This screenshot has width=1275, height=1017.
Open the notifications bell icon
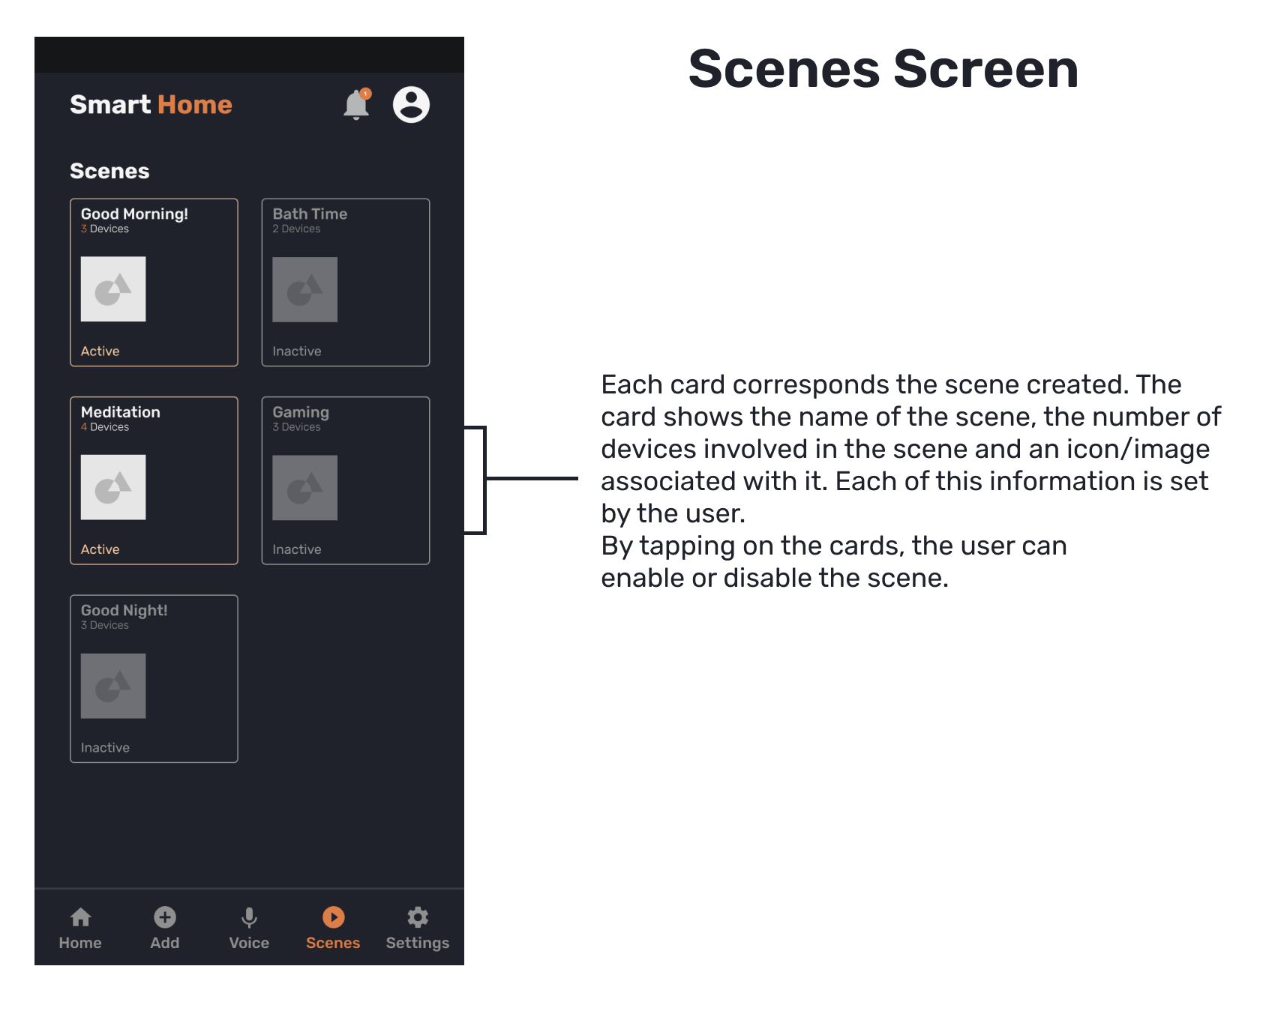click(357, 104)
